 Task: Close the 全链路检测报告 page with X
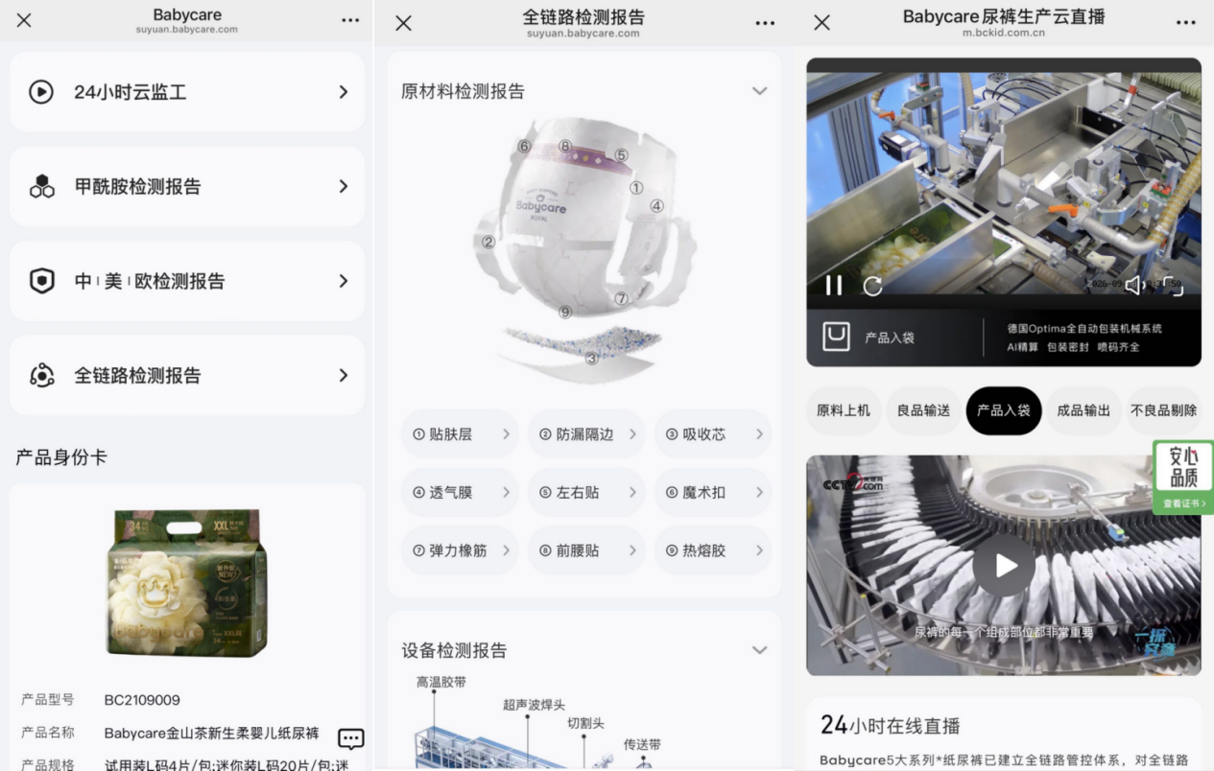(403, 23)
